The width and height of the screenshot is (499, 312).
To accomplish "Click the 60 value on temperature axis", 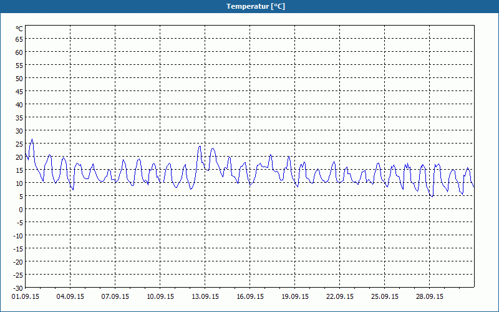I will [19, 52].
